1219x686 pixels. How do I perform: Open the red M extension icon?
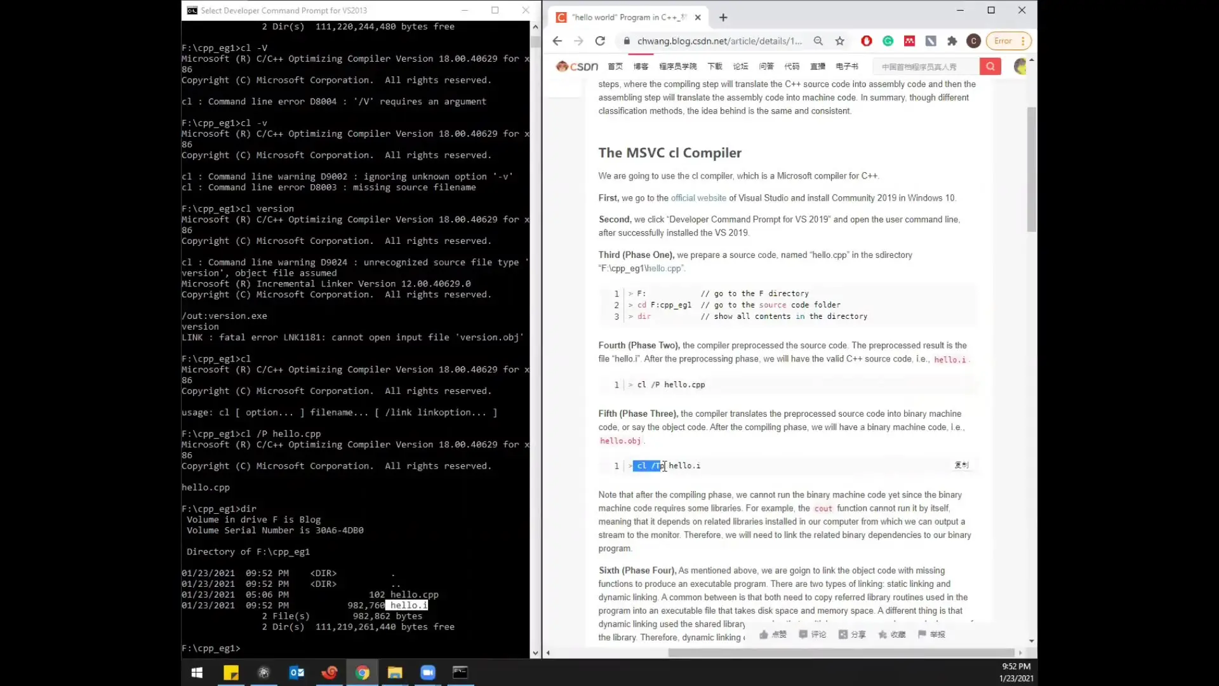(x=910, y=41)
